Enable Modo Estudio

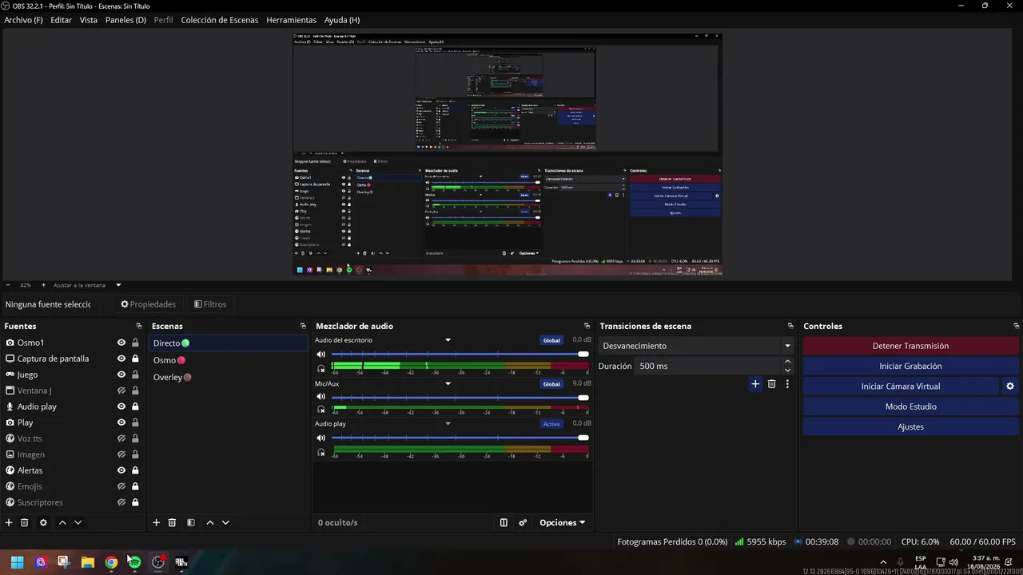[x=911, y=406]
